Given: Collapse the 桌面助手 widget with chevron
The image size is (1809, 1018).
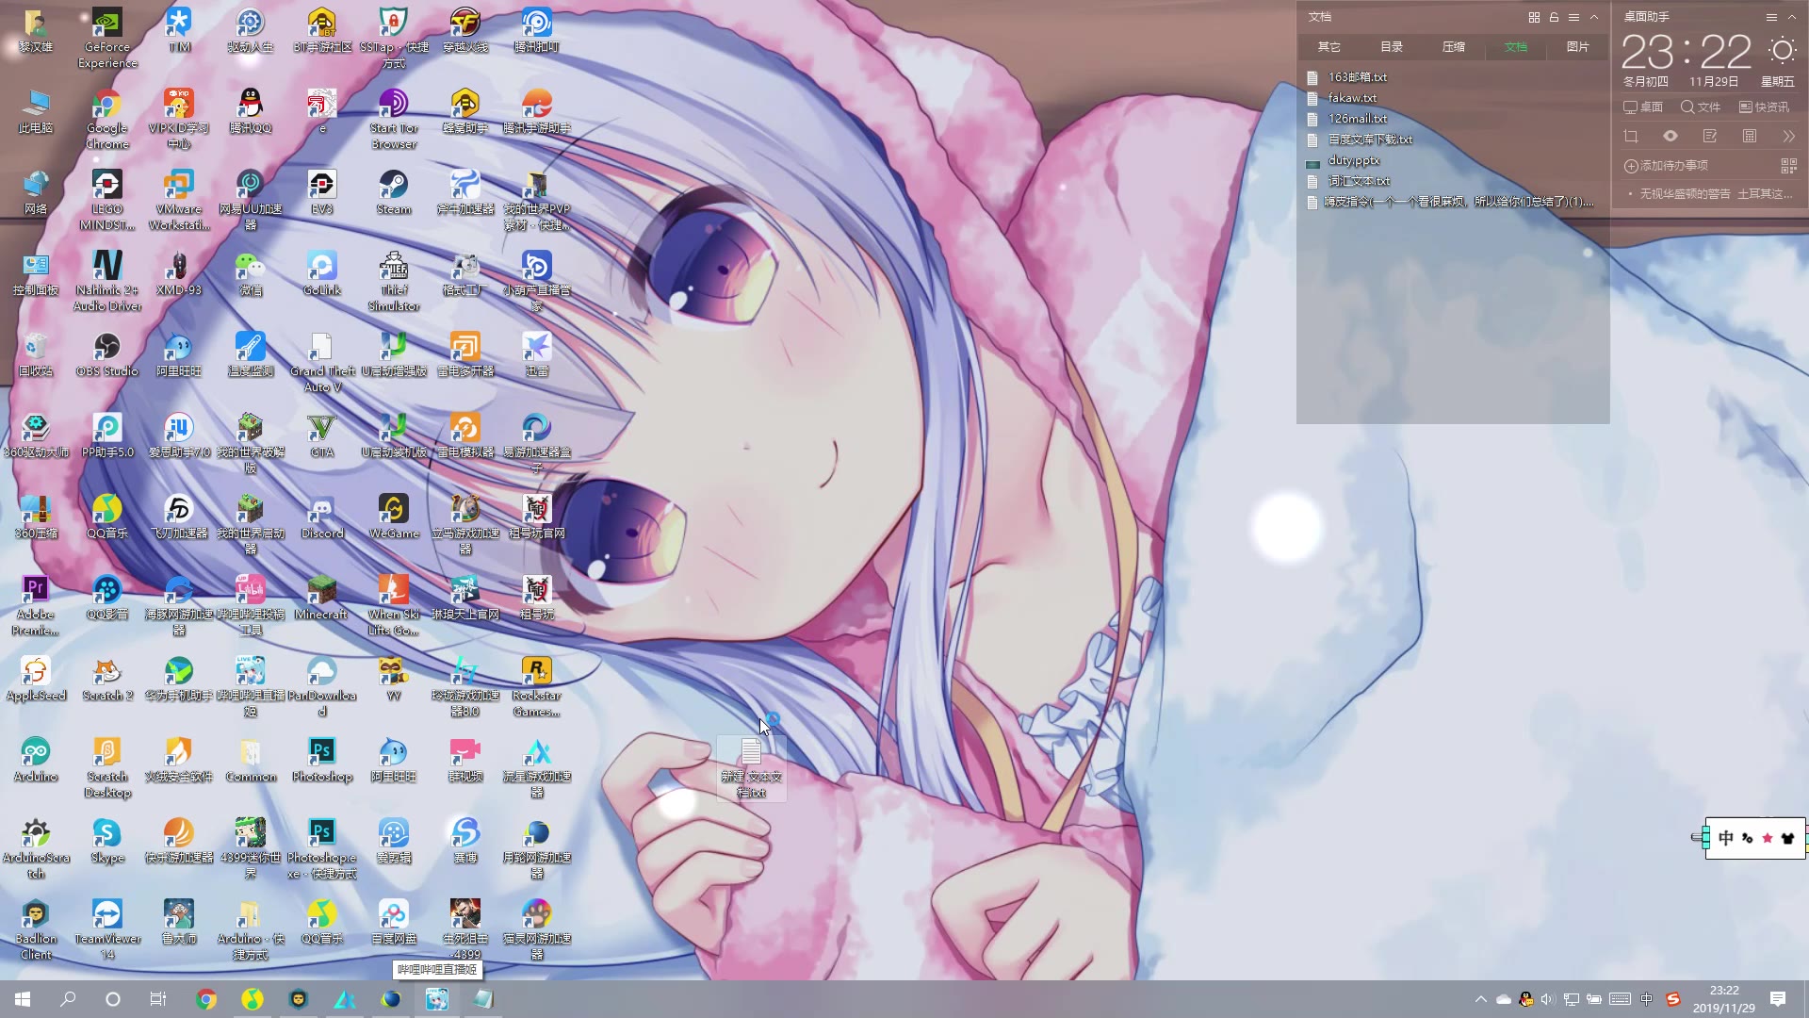Looking at the screenshot, I should pyautogui.click(x=1792, y=17).
